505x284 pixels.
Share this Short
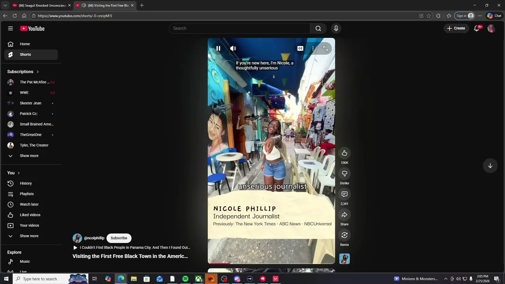click(344, 215)
